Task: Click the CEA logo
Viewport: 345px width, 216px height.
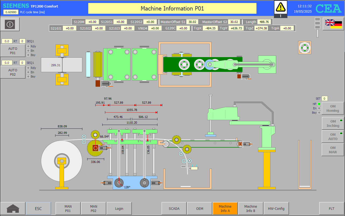Action: click(x=328, y=9)
